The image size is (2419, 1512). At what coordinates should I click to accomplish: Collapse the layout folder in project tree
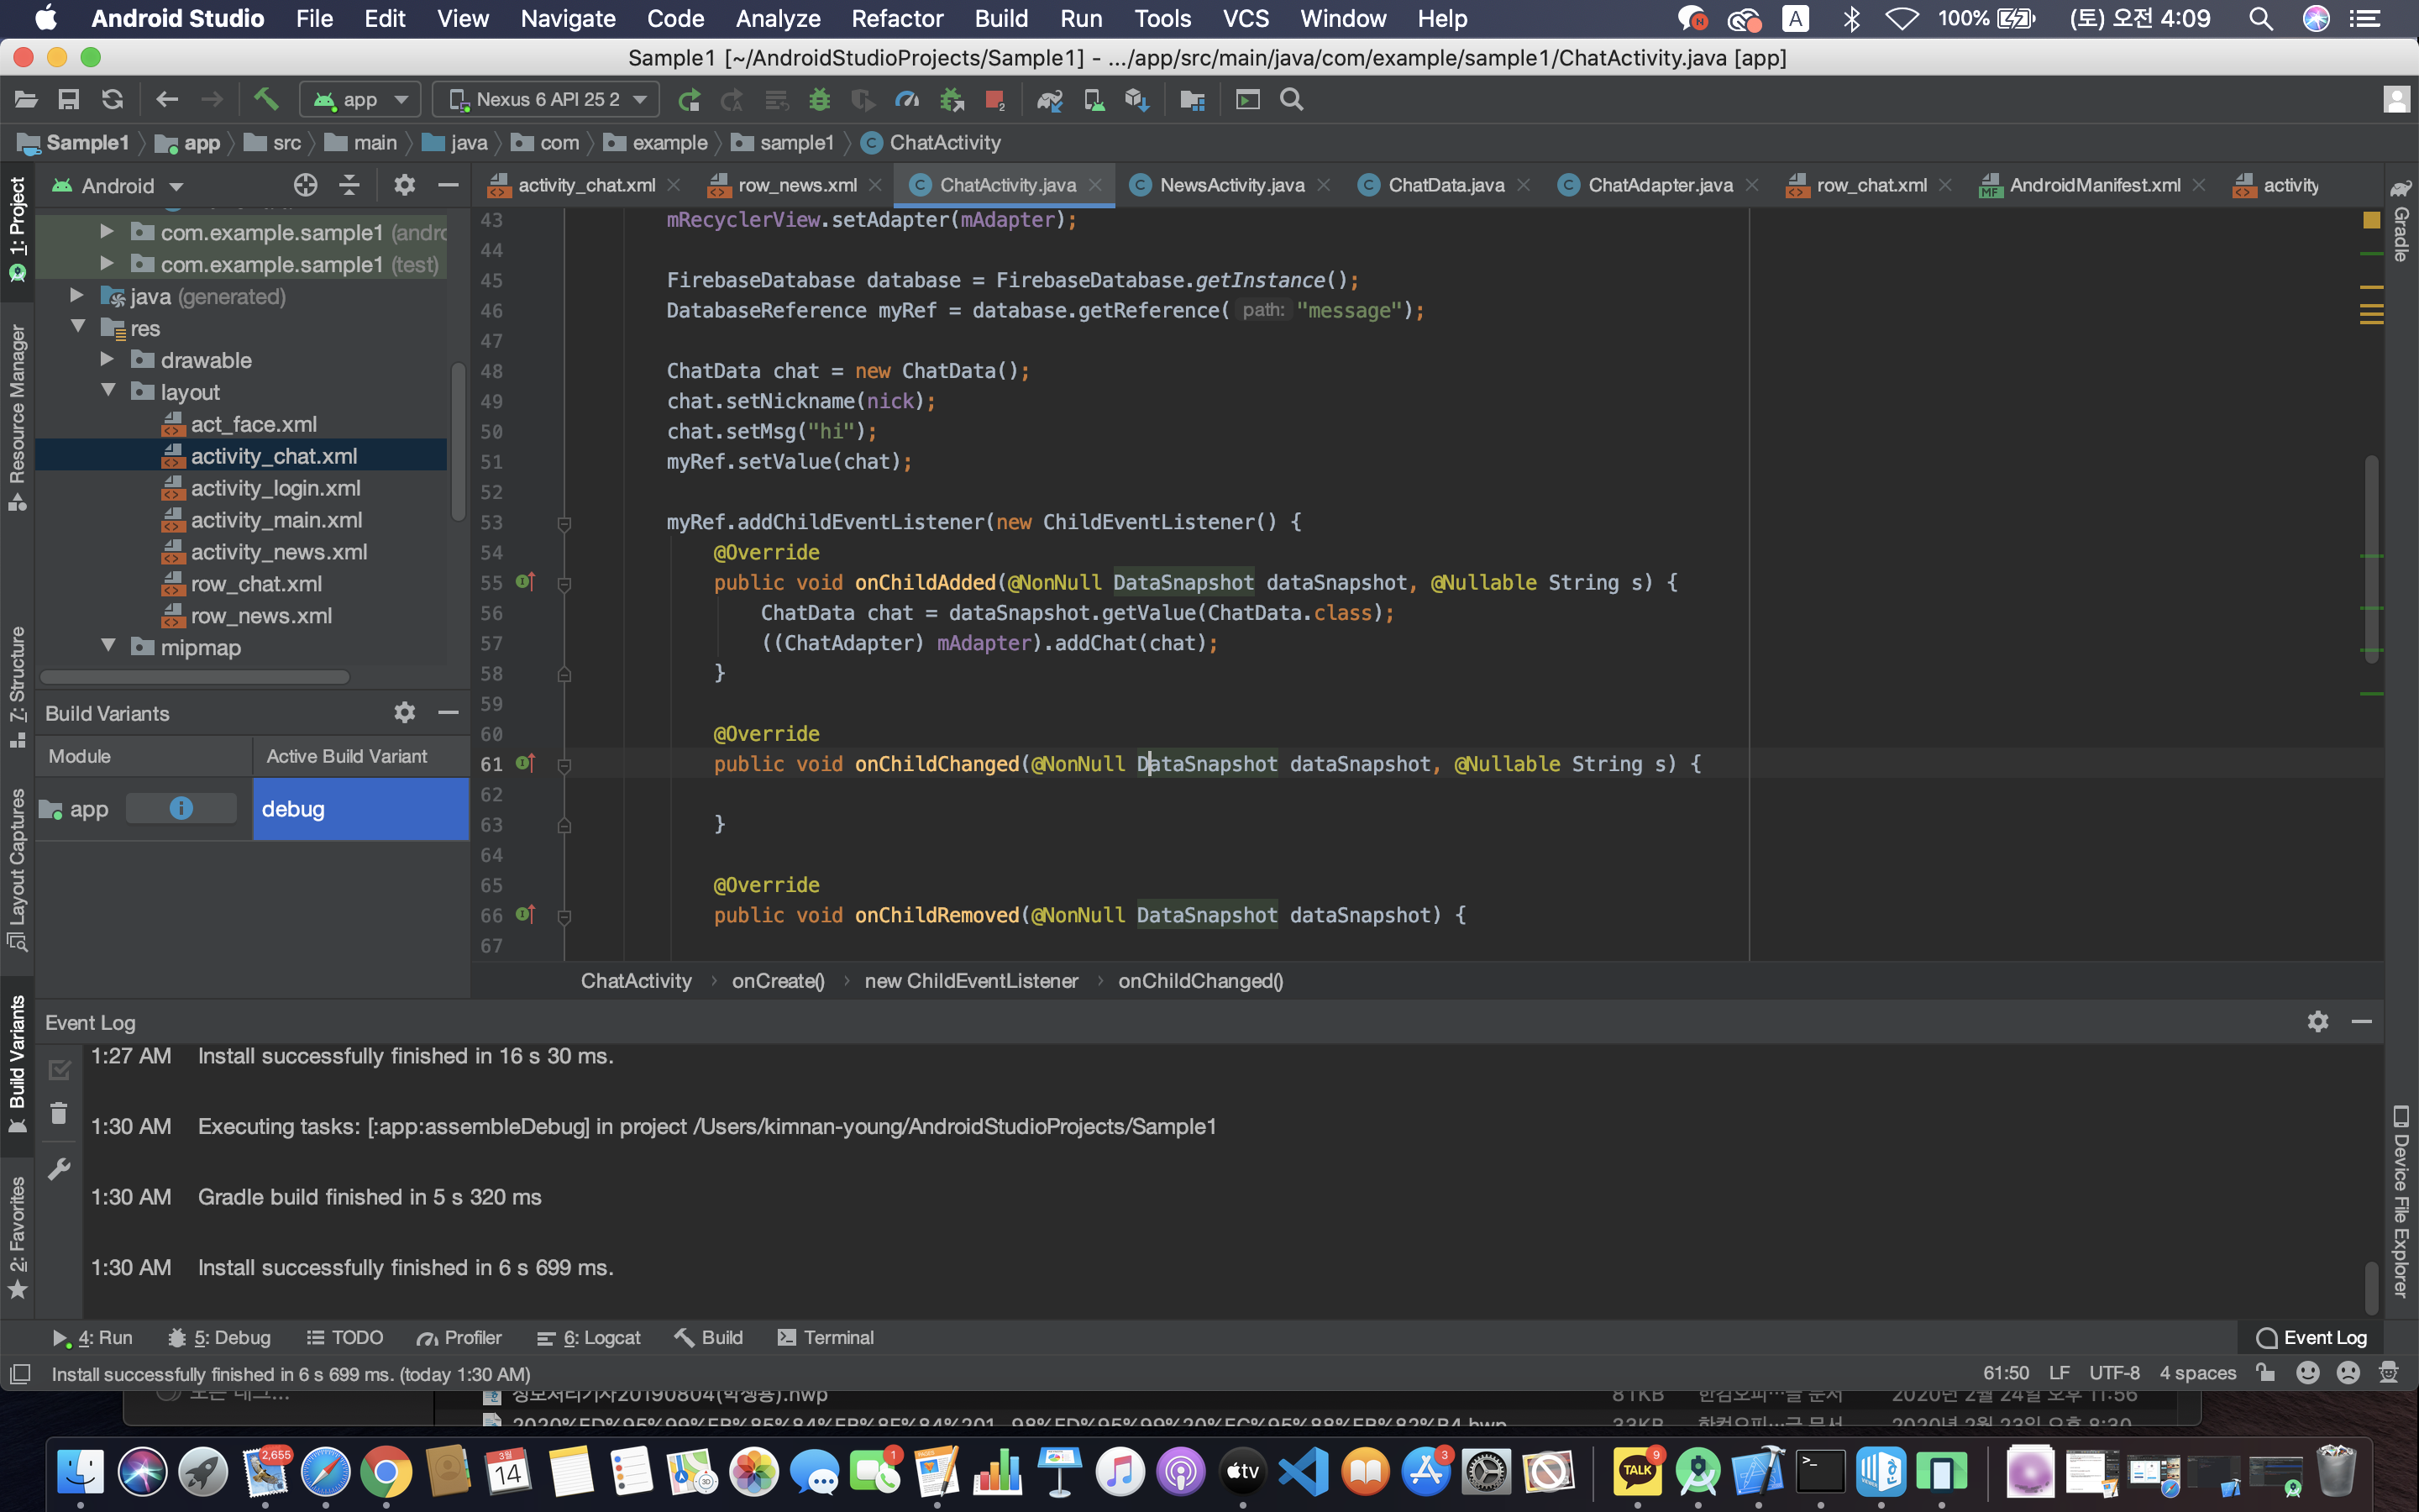(108, 391)
